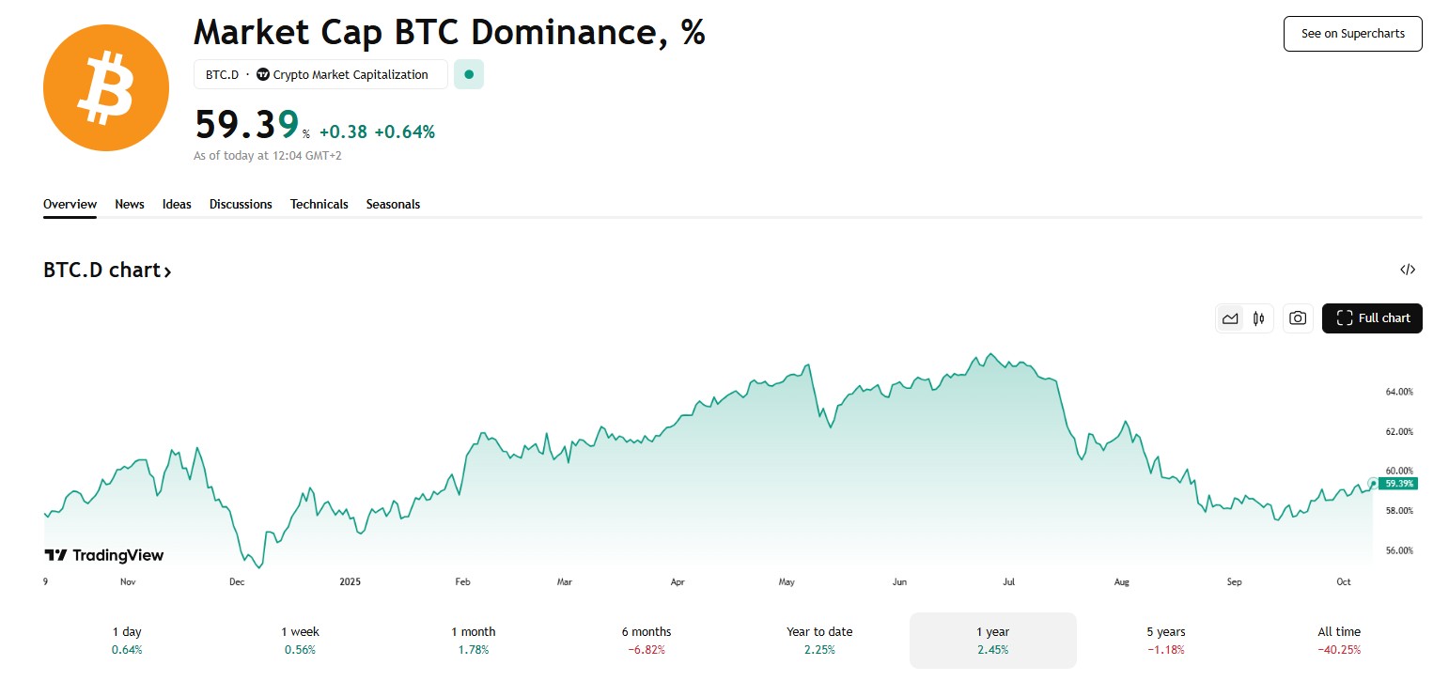
Task: Click the TradingView logo on chart
Action: (x=104, y=555)
